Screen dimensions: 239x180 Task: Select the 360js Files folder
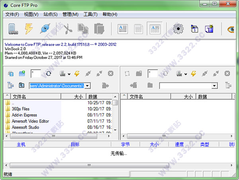click(x=21, y=109)
